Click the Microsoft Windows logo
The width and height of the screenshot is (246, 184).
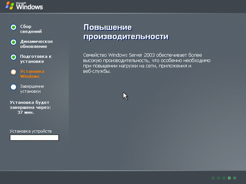(x=24, y=6)
